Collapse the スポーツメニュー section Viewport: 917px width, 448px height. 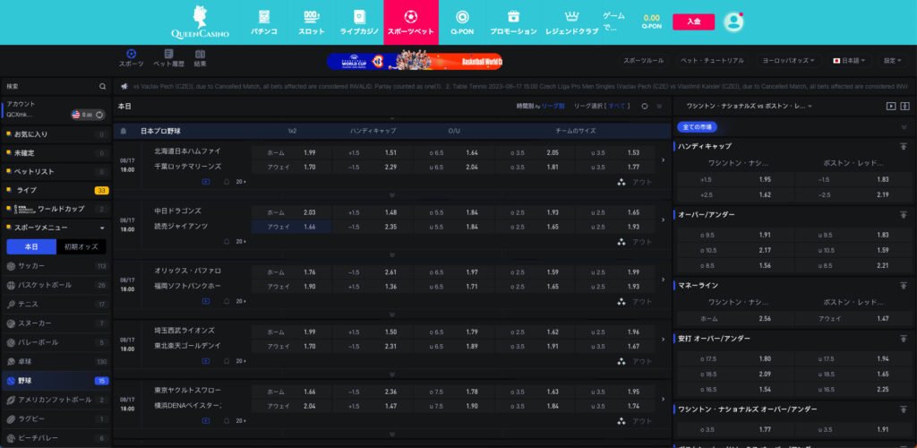pos(101,228)
